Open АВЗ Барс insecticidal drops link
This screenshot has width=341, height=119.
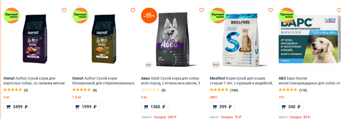point(310,81)
